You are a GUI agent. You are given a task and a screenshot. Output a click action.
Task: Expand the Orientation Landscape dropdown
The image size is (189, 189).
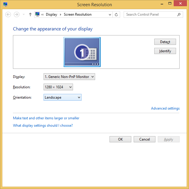coord(62,97)
